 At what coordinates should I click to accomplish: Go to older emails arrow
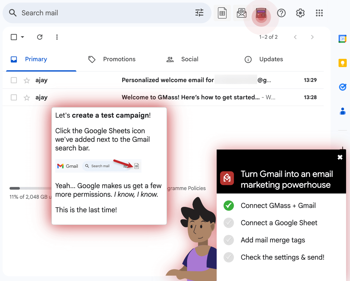point(312,37)
